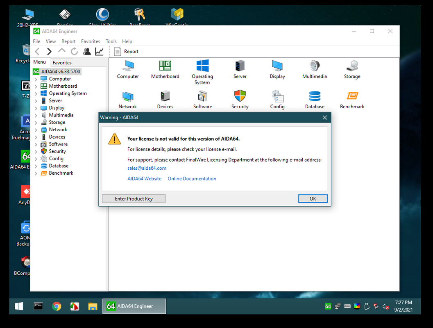Open the Operating System icon in main pane
The width and height of the screenshot is (433, 328).
(x=202, y=72)
